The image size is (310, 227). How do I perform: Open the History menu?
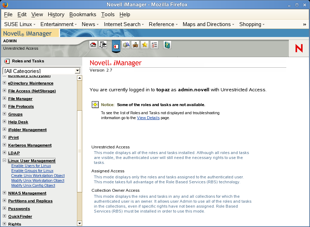click(56, 14)
